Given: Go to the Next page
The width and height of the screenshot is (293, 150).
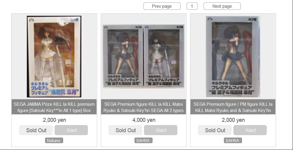Looking at the screenshot, I should pyautogui.click(x=222, y=6).
